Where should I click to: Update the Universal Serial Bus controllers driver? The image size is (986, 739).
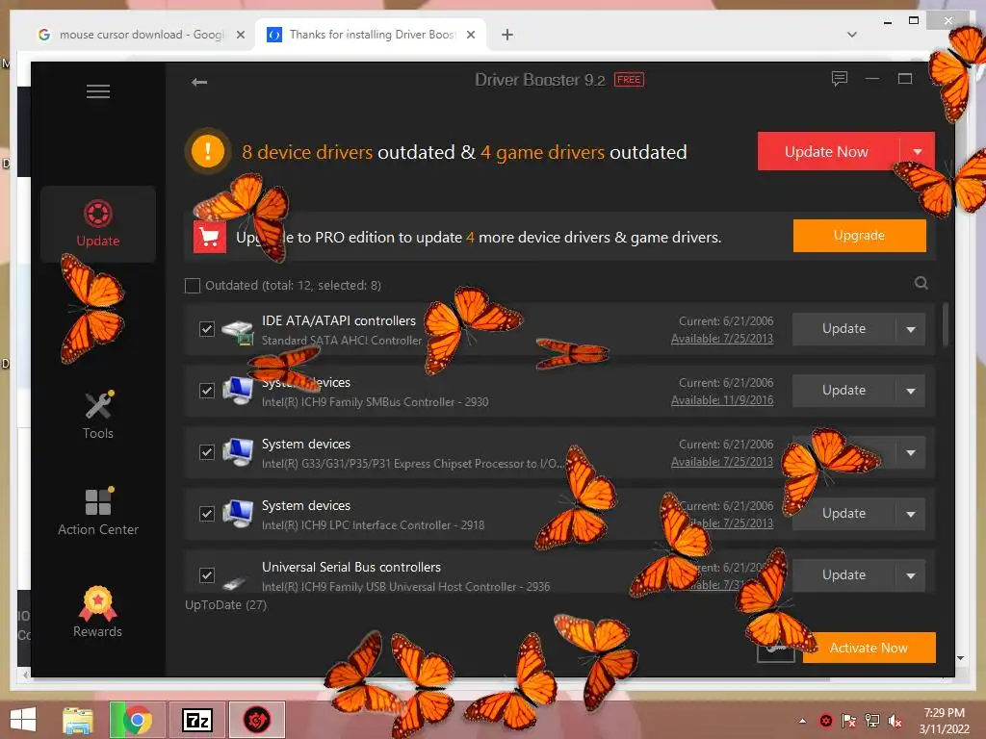click(x=843, y=575)
